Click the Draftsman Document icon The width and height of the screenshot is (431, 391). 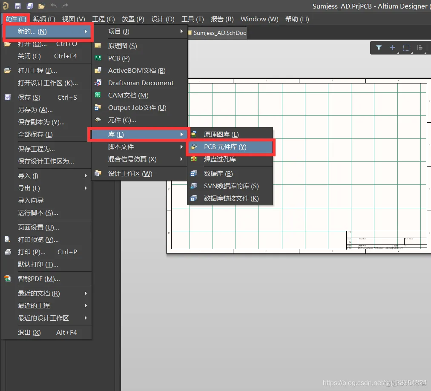click(x=98, y=83)
